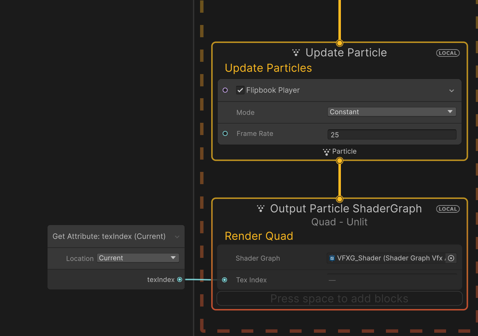Disable the Flipbook Player block checkbox
The height and width of the screenshot is (336, 478).
(x=240, y=90)
